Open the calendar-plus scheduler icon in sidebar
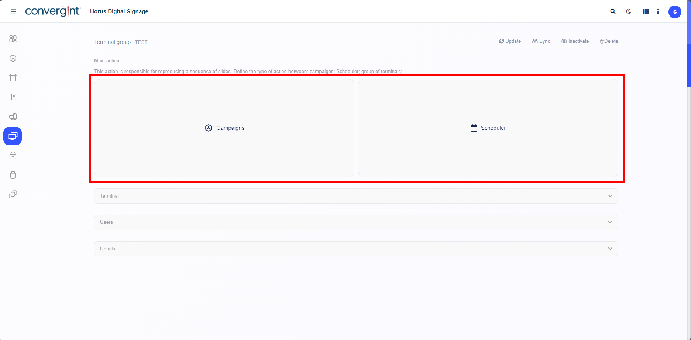 click(x=13, y=156)
